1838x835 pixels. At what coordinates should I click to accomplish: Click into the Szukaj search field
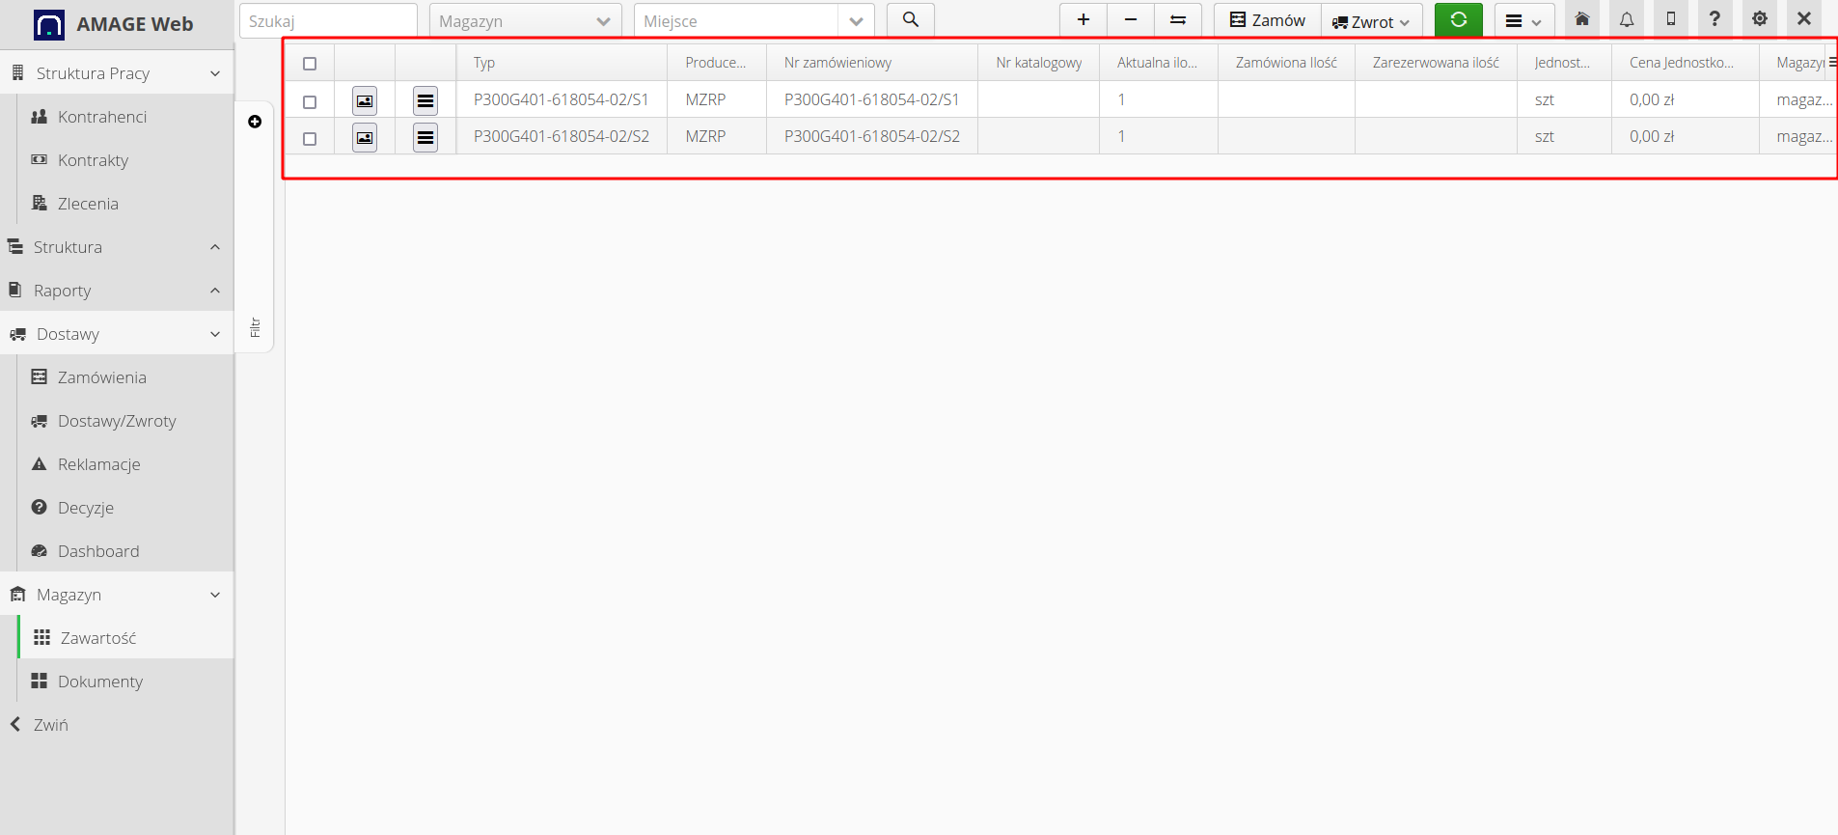coord(328,21)
